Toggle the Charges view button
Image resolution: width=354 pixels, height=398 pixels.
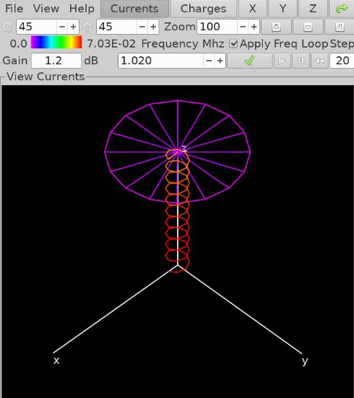(204, 9)
